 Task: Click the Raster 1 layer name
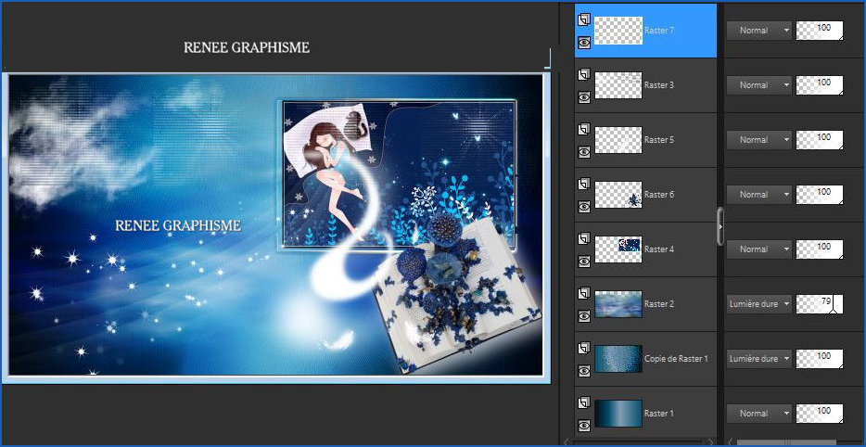[x=659, y=414]
